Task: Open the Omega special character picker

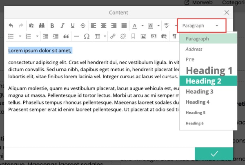Action: tap(87, 36)
